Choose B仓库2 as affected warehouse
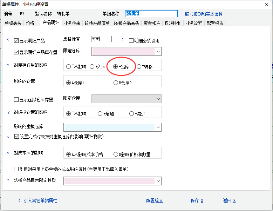 pyautogui.click(x=116, y=83)
